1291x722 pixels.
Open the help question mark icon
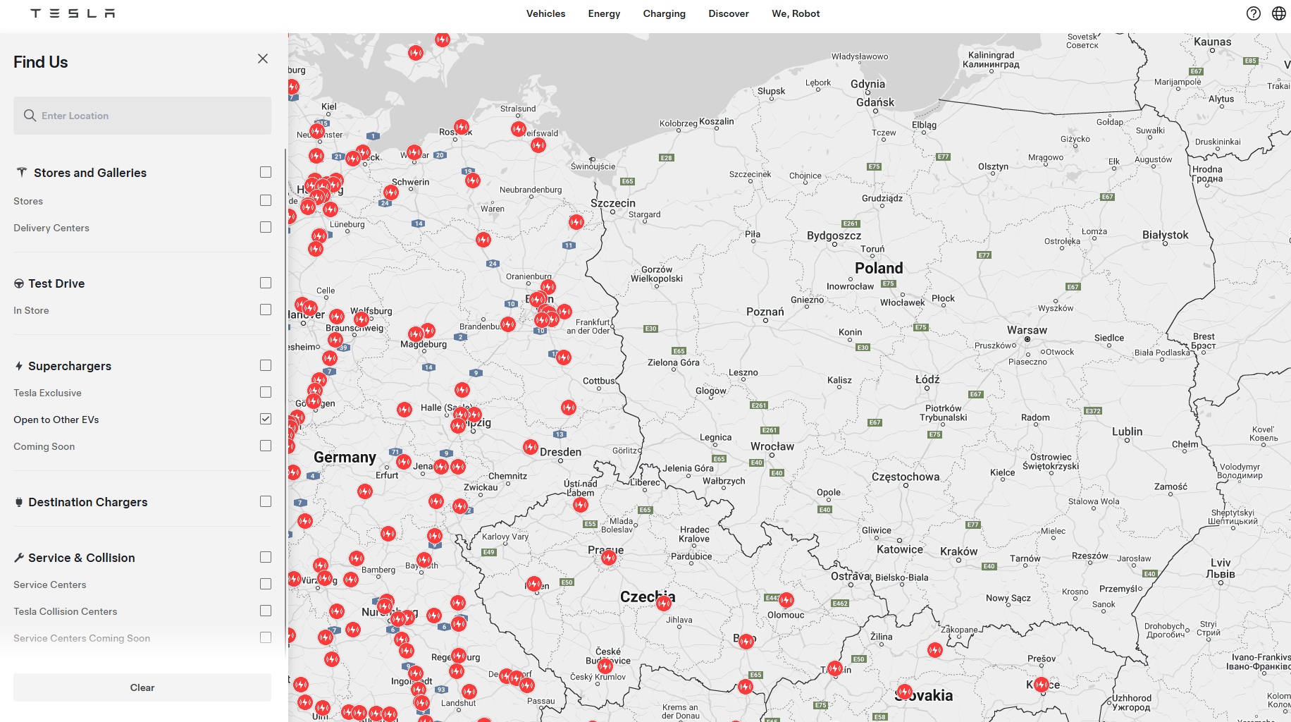click(x=1253, y=13)
